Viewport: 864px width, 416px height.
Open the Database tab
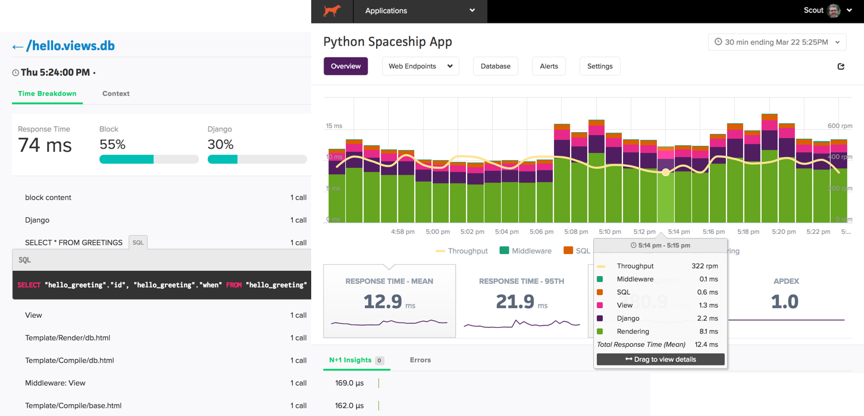coord(496,66)
